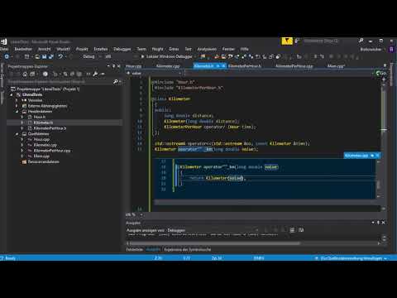397x298 pixels.
Task: Select KilometerPerHour.cpp in Solution Explorer
Action: (x=52, y=151)
